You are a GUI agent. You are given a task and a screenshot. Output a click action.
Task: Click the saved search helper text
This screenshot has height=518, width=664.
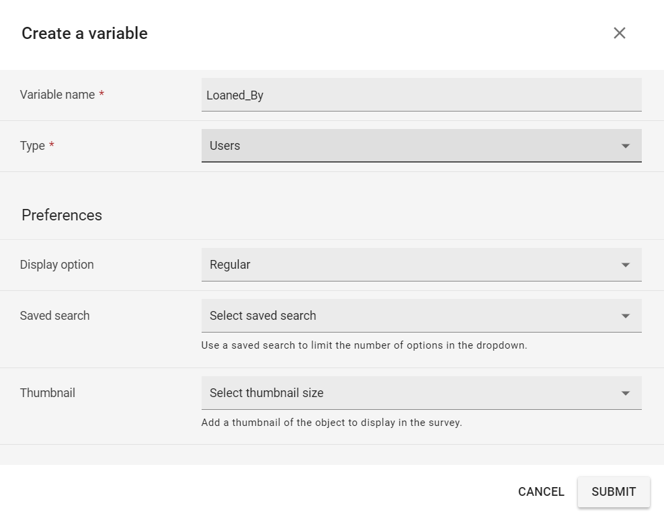click(x=364, y=346)
